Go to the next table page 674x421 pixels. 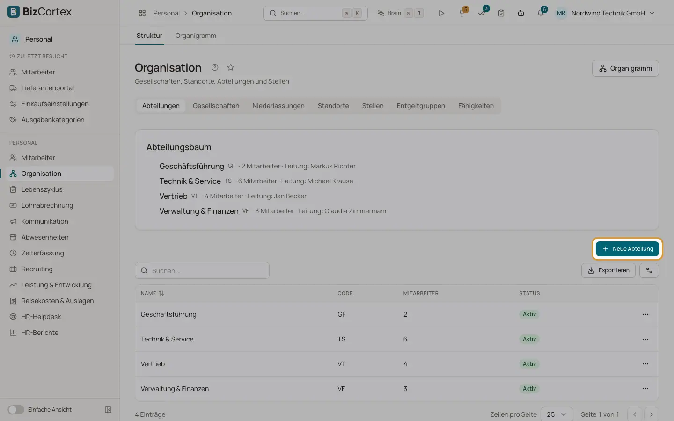click(x=651, y=414)
